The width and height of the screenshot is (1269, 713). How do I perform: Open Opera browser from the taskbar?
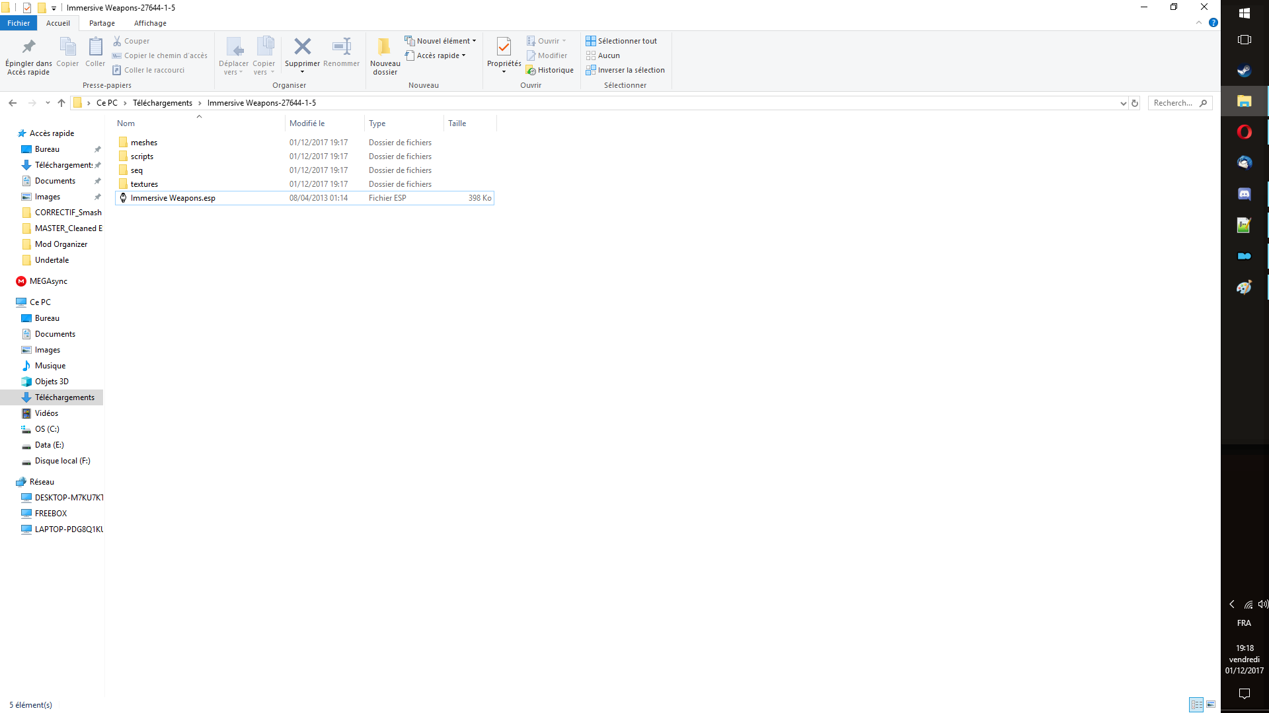click(x=1245, y=132)
